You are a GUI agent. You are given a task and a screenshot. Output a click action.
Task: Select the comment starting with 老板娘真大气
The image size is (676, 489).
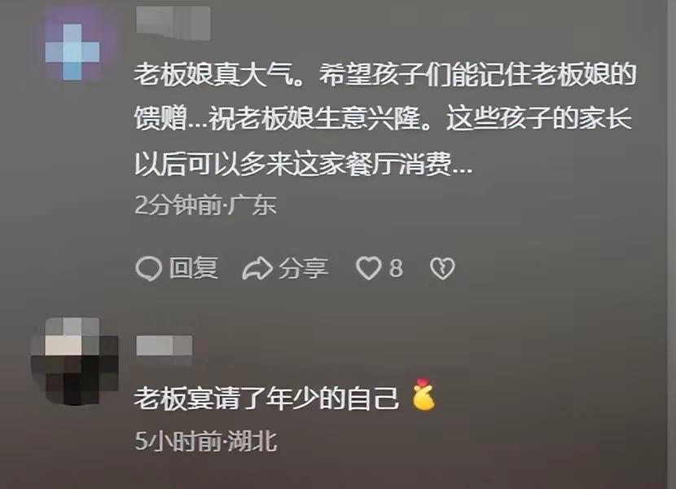(x=384, y=119)
